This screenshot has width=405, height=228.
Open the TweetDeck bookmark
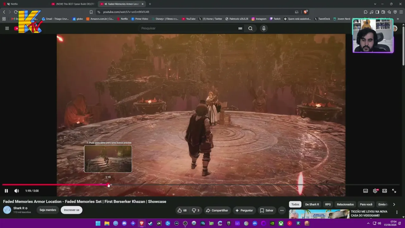click(x=322, y=19)
